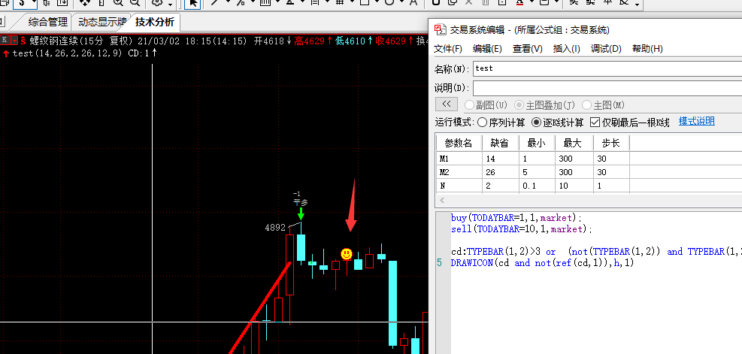
Task: Click default value 26 in M2 row
Action: (x=501, y=172)
